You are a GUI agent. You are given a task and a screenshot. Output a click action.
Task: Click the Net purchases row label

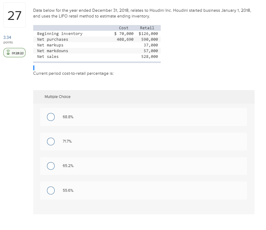pyautogui.click(x=52, y=39)
